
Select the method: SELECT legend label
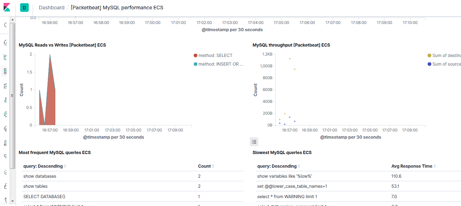tap(215, 56)
